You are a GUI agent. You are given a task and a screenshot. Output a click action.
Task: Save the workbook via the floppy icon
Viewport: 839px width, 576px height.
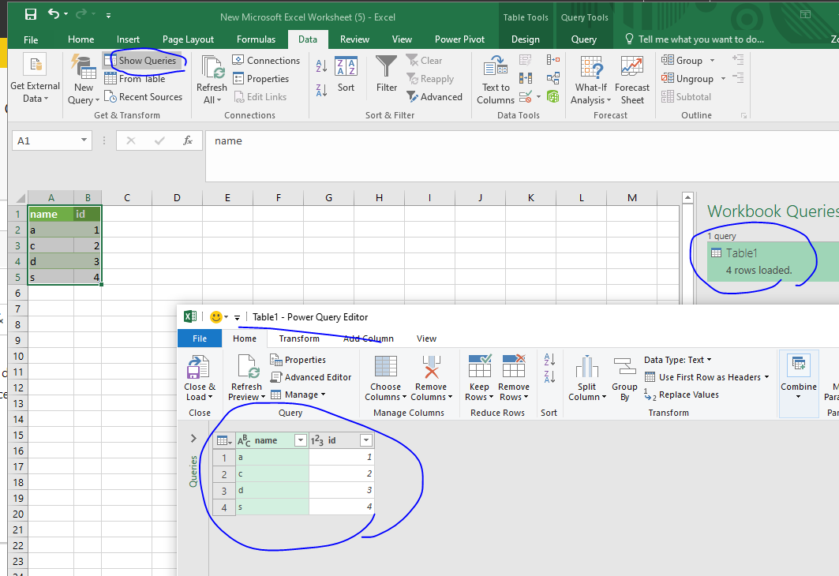pyautogui.click(x=31, y=14)
